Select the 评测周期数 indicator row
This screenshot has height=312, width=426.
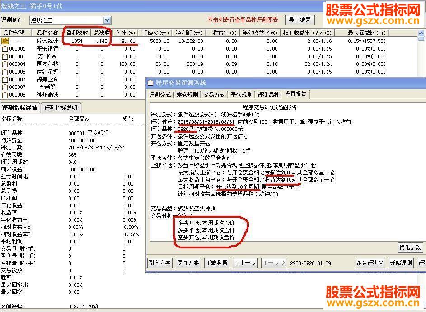point(73,162)
